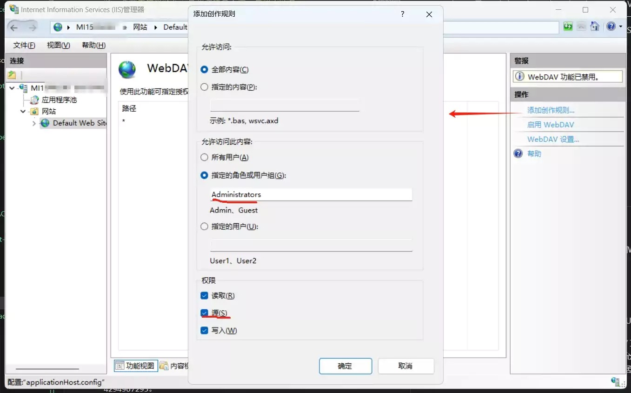Select the 网站 tree item
This screenshot has height=393, width=631.
[49, 111]
